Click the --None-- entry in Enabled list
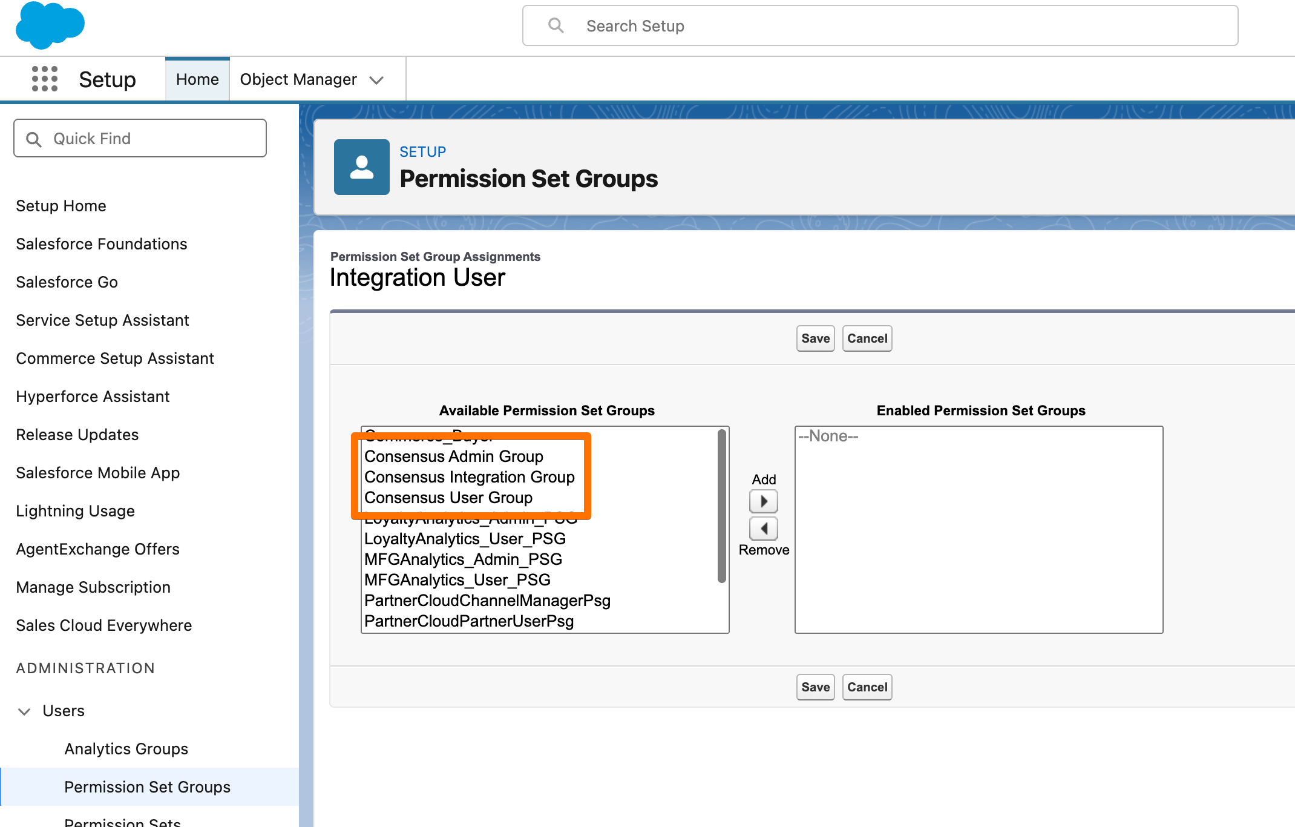 click(x=828, y=436)
